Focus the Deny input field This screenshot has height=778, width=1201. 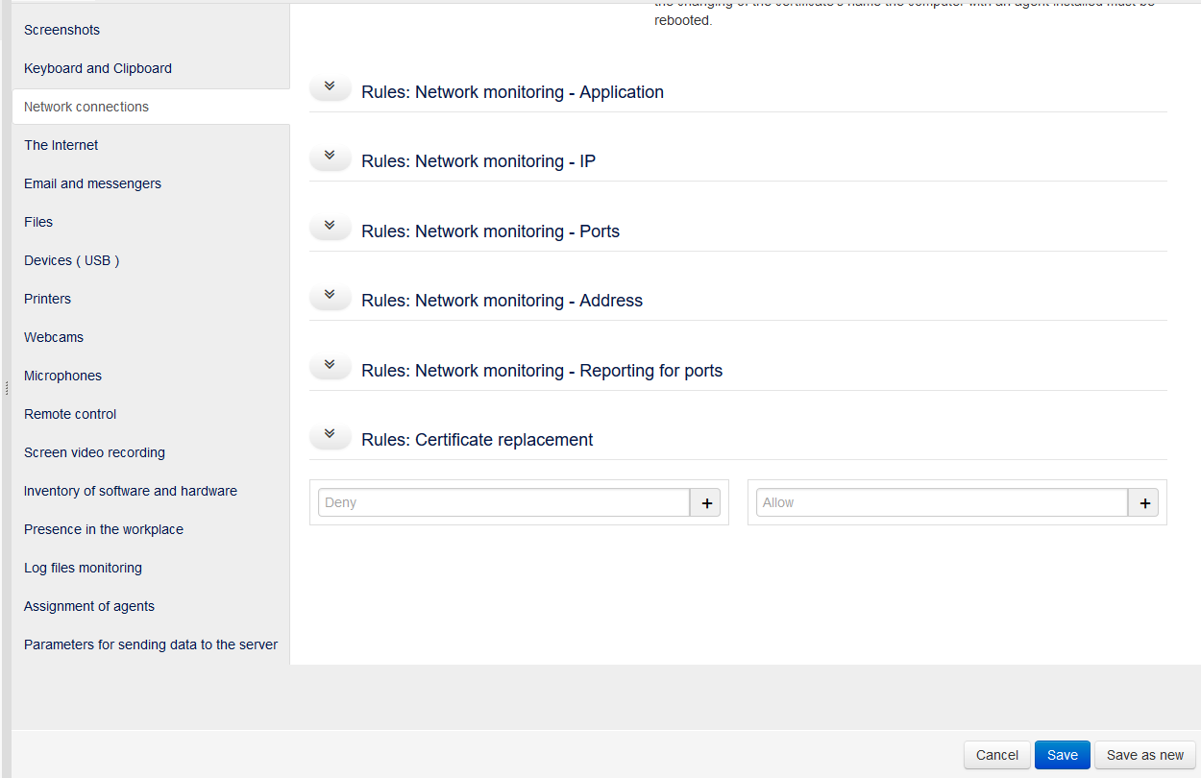point(503,502)
